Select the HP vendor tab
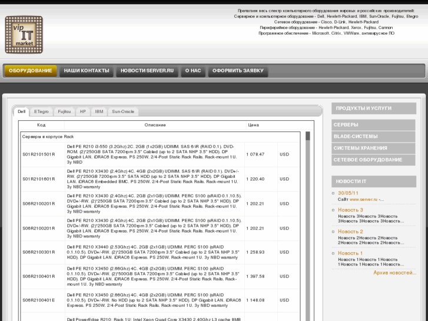 click(83, 111)
